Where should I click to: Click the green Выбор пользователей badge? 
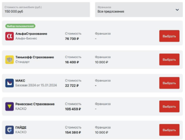(20, 26)
